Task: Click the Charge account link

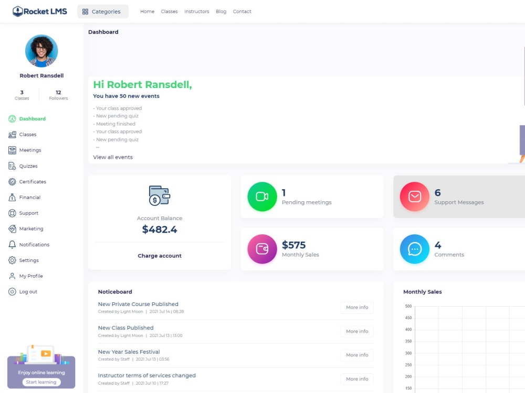Action: point(160,256)
